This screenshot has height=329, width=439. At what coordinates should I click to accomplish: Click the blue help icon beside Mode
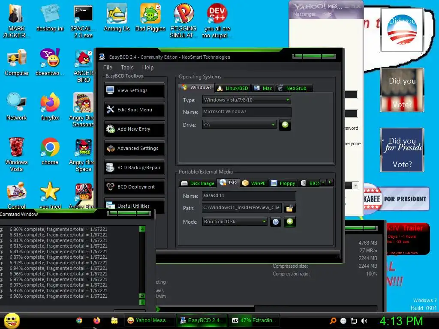point(276,222)
